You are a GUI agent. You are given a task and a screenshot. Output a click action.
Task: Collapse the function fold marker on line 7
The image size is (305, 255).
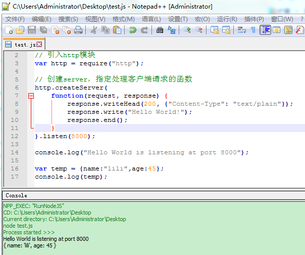[x=31, y=96]
